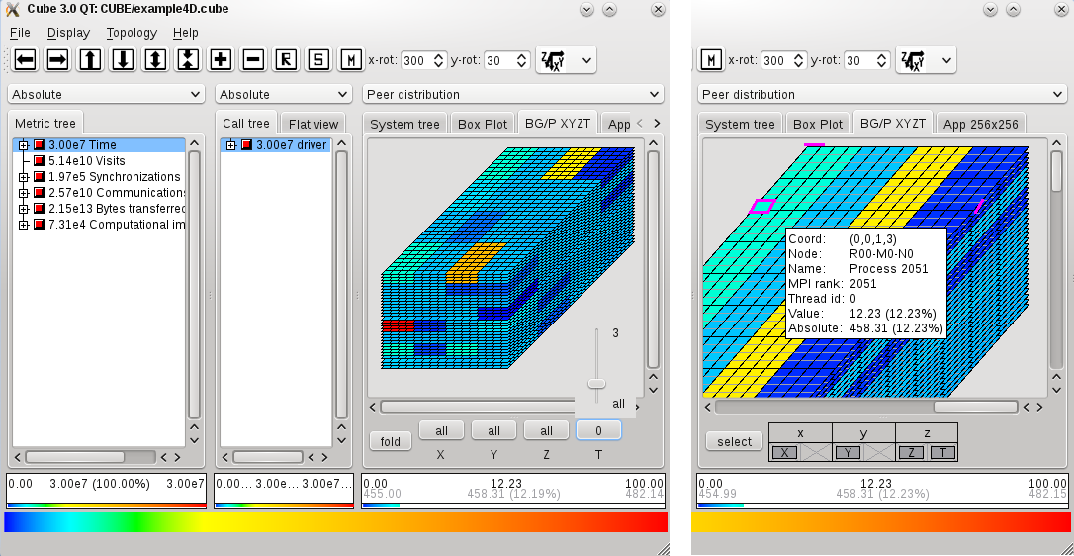Viewport: 1074px width, 556px height.
Task: Click the all button above Z
Action: pyautogui.click(x=547, y=430)
